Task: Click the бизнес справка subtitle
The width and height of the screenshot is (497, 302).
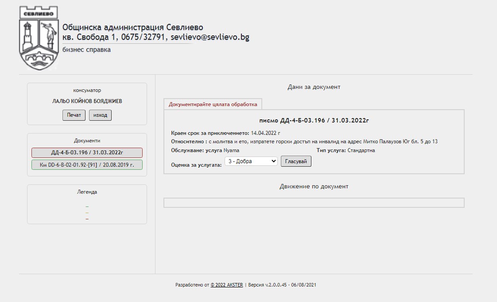Action: (86, 50)
